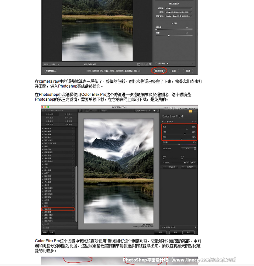This screenshot has width=254, height=266.
Task: Click the Camera Raw 完成 done button
Action: (188, 71)
